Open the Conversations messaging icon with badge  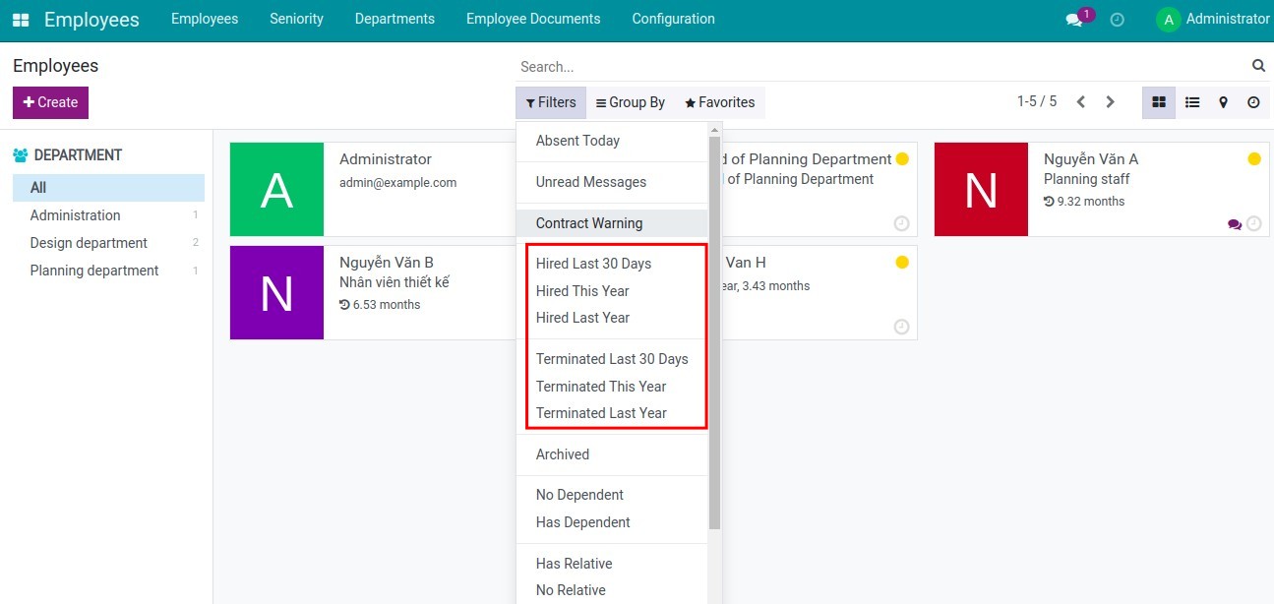[1074, 19]
